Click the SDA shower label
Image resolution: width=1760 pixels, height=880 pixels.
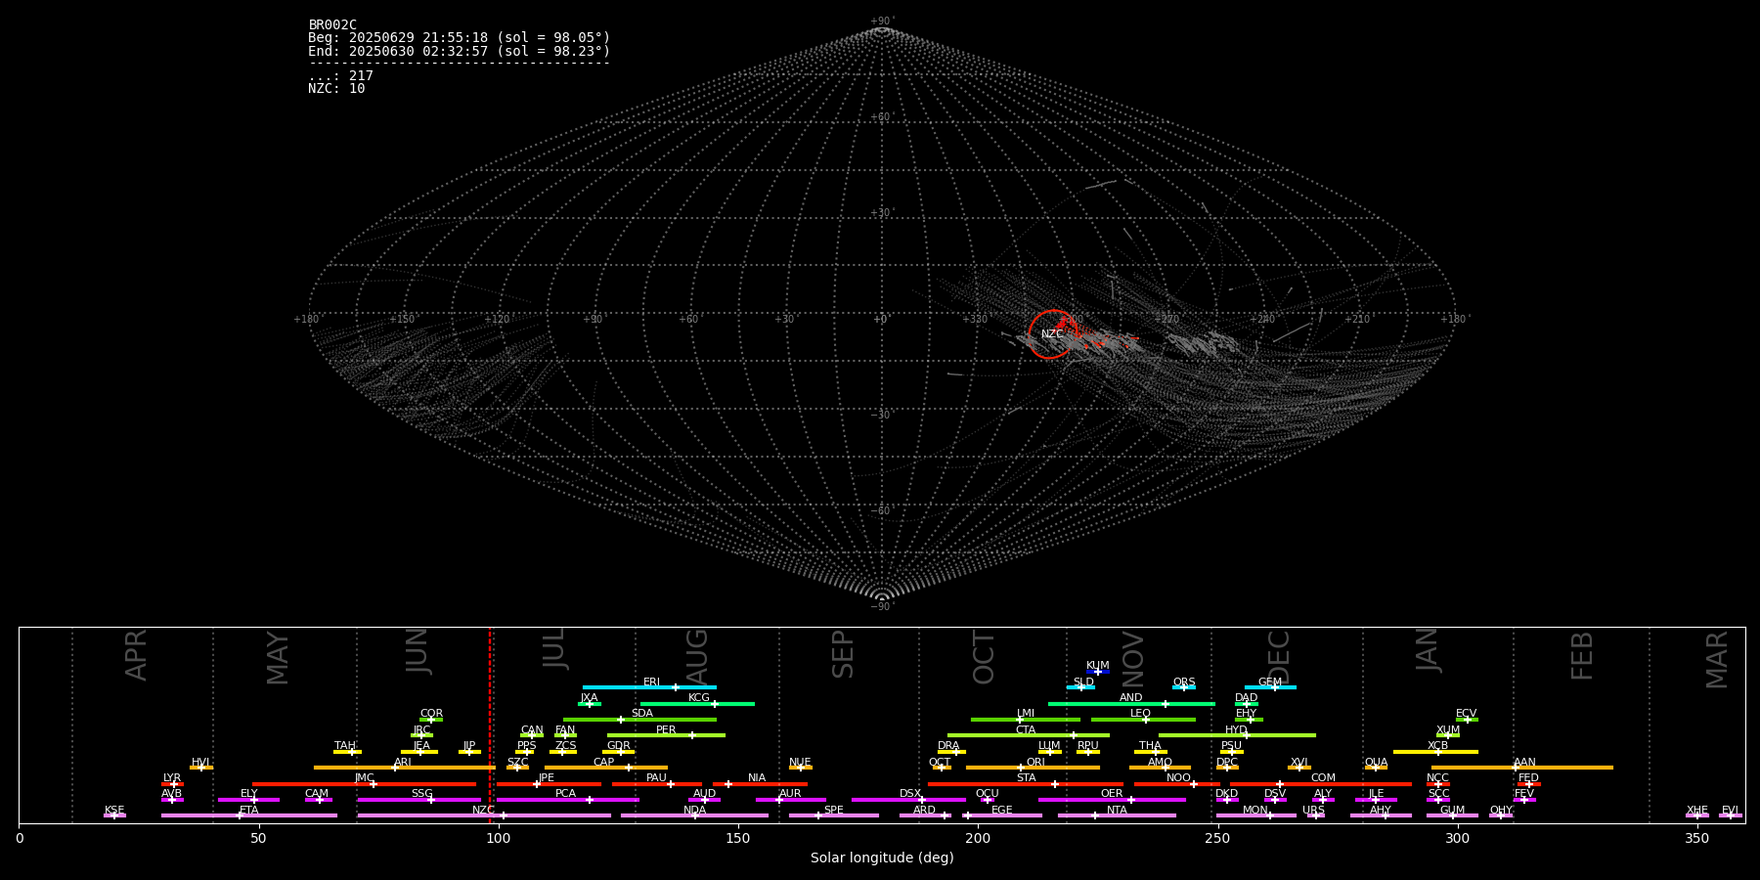[642, 714]
